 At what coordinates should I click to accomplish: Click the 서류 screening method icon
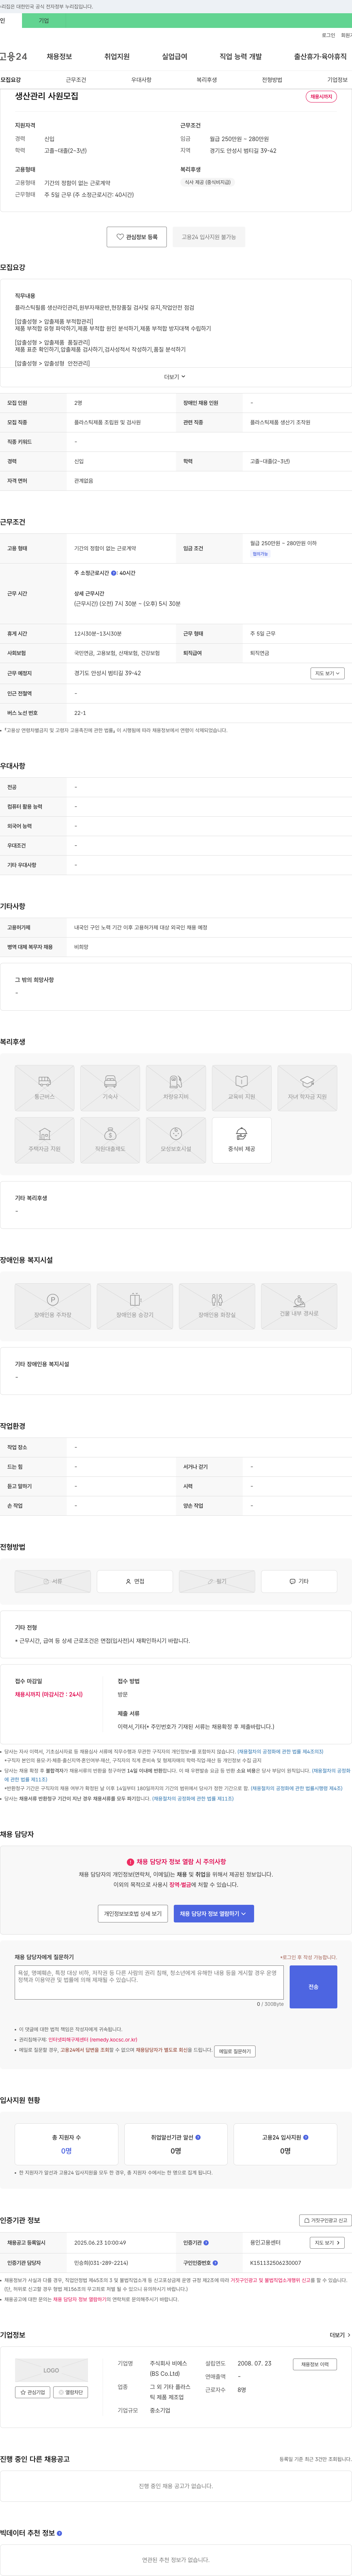click(x=53, y=1581)
